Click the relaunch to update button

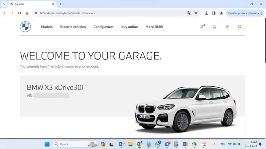[243, 13]
